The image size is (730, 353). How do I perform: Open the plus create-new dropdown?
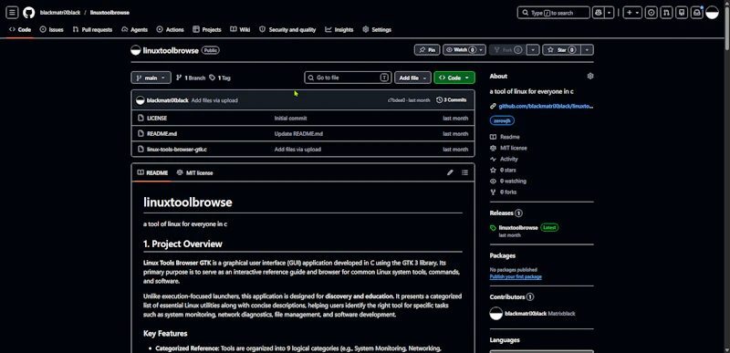click(x=632, y=13)
